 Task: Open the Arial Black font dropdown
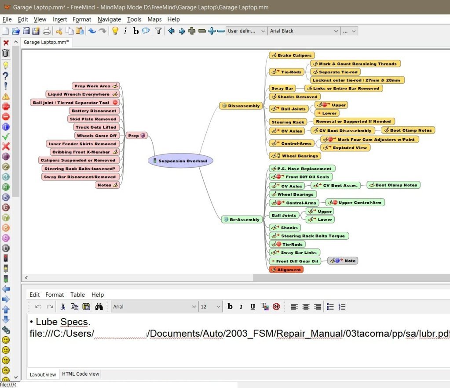(304, 31)
